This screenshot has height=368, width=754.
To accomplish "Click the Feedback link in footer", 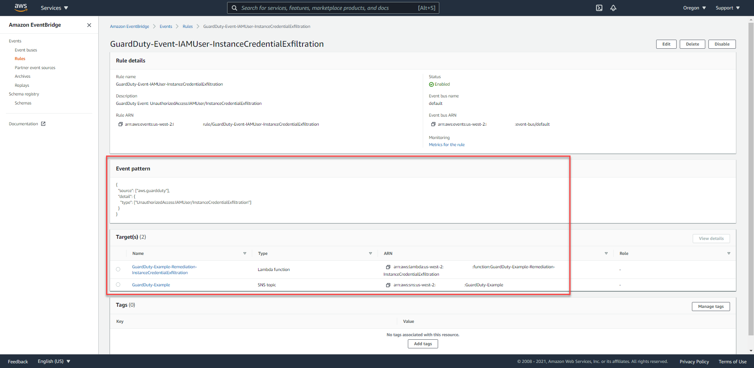I will point(18,362).
